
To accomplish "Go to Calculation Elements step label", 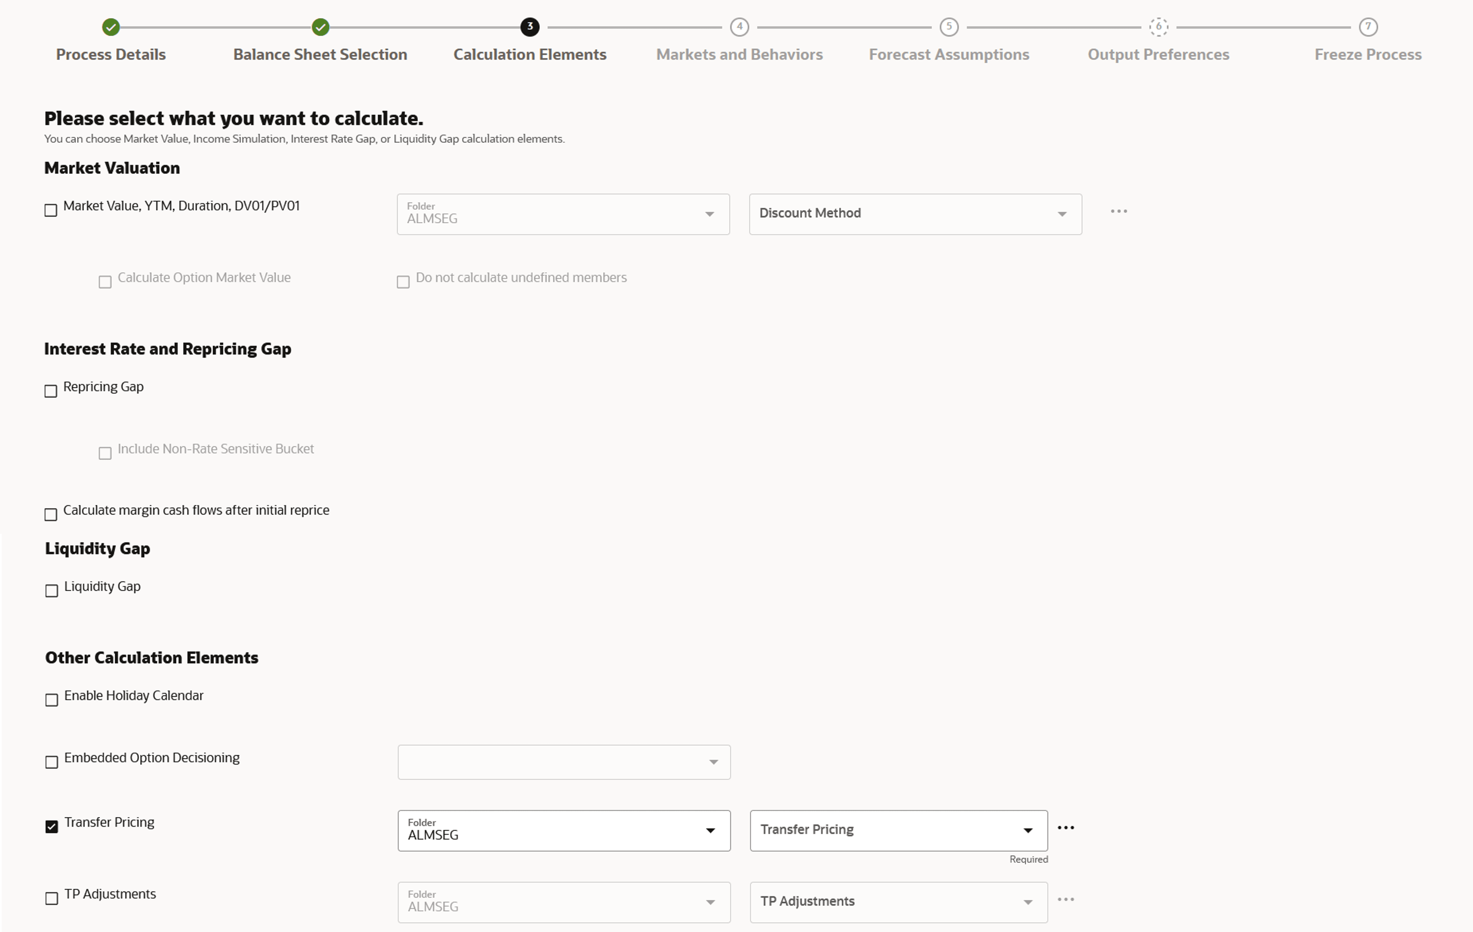I will click(x=530, y=55).
